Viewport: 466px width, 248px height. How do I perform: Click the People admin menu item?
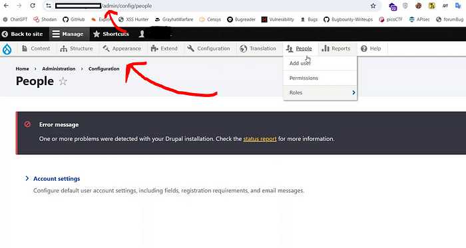click(x=300, y=49)
